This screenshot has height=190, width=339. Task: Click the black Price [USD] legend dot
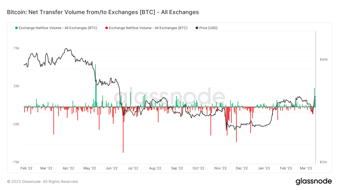[197, 28]
